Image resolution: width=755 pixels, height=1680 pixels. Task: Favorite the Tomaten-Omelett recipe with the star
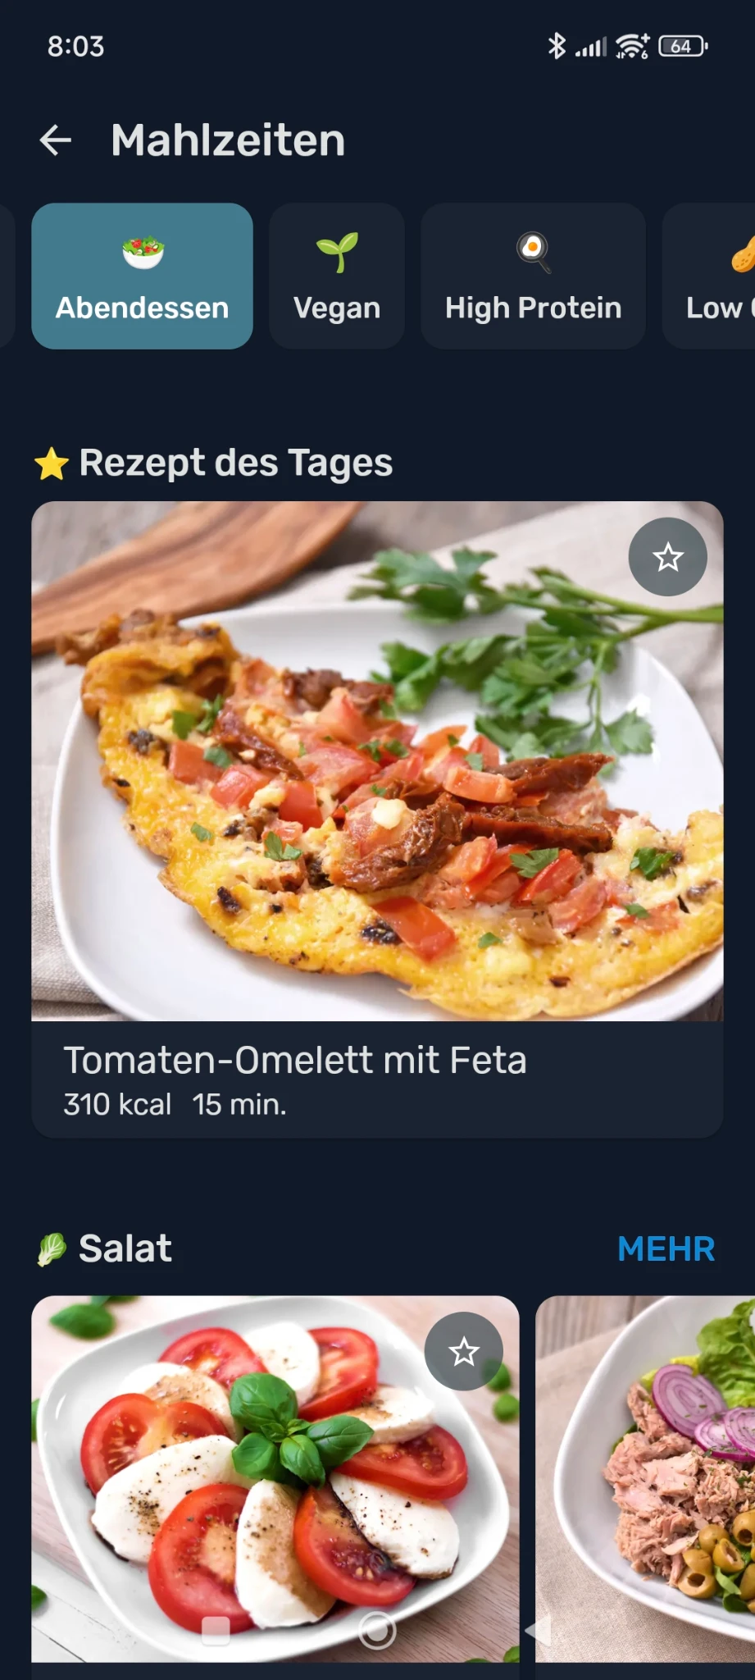pos(667,557)
